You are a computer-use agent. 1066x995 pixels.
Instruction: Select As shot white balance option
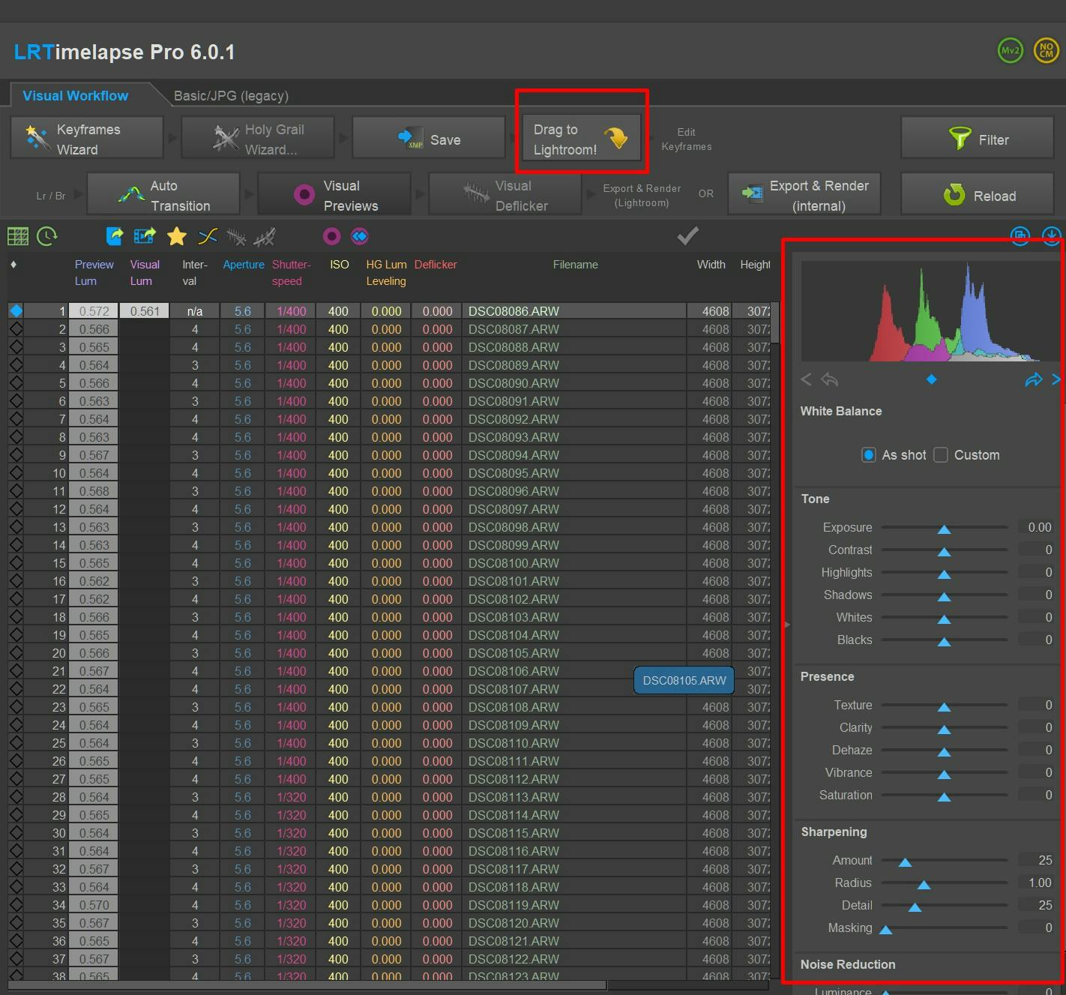tap(868, 455)
